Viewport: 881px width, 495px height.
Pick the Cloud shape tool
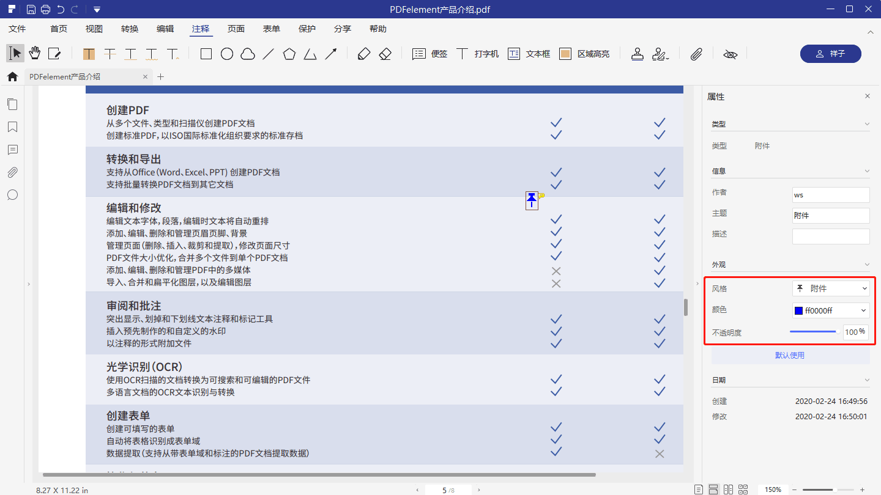[x=248, y=54]
